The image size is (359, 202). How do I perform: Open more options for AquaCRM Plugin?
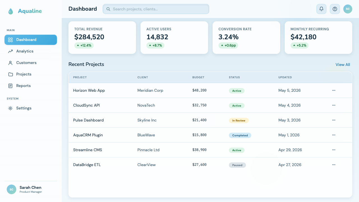pyautogui.click(x=334, y=135)
